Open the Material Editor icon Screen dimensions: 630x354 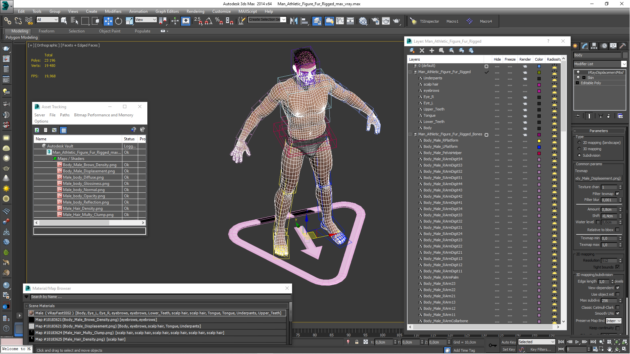tap(363, 21)
